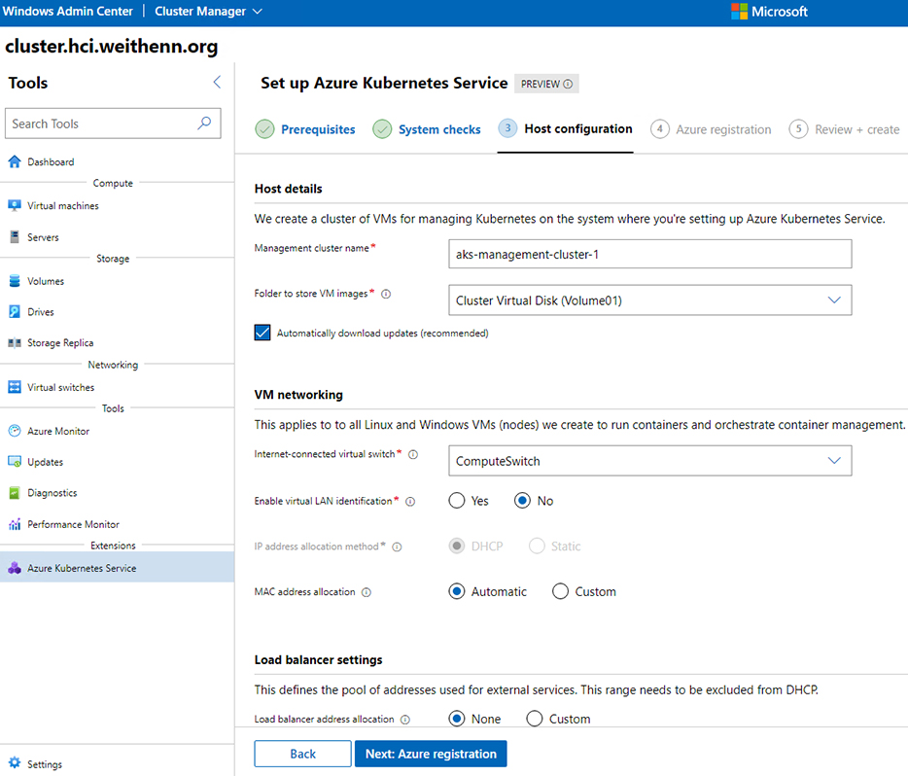Click the Diagnostics icon
The width and height of the screenshot is (908, 776).
tap(15, 493)
